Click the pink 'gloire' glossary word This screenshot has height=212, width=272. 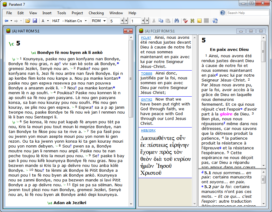[226, 114]
